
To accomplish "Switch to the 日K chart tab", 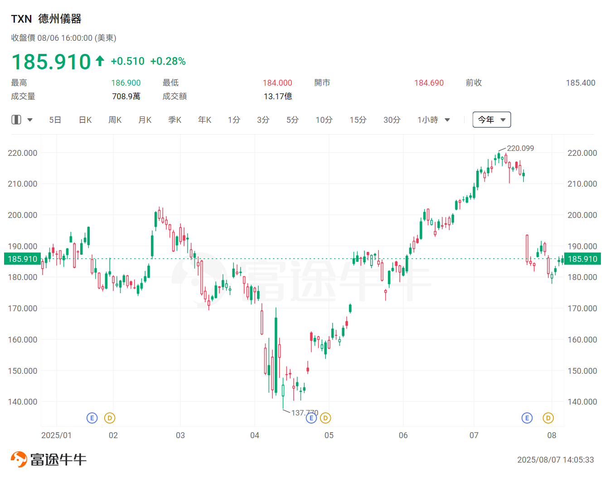I will (85, 120).
